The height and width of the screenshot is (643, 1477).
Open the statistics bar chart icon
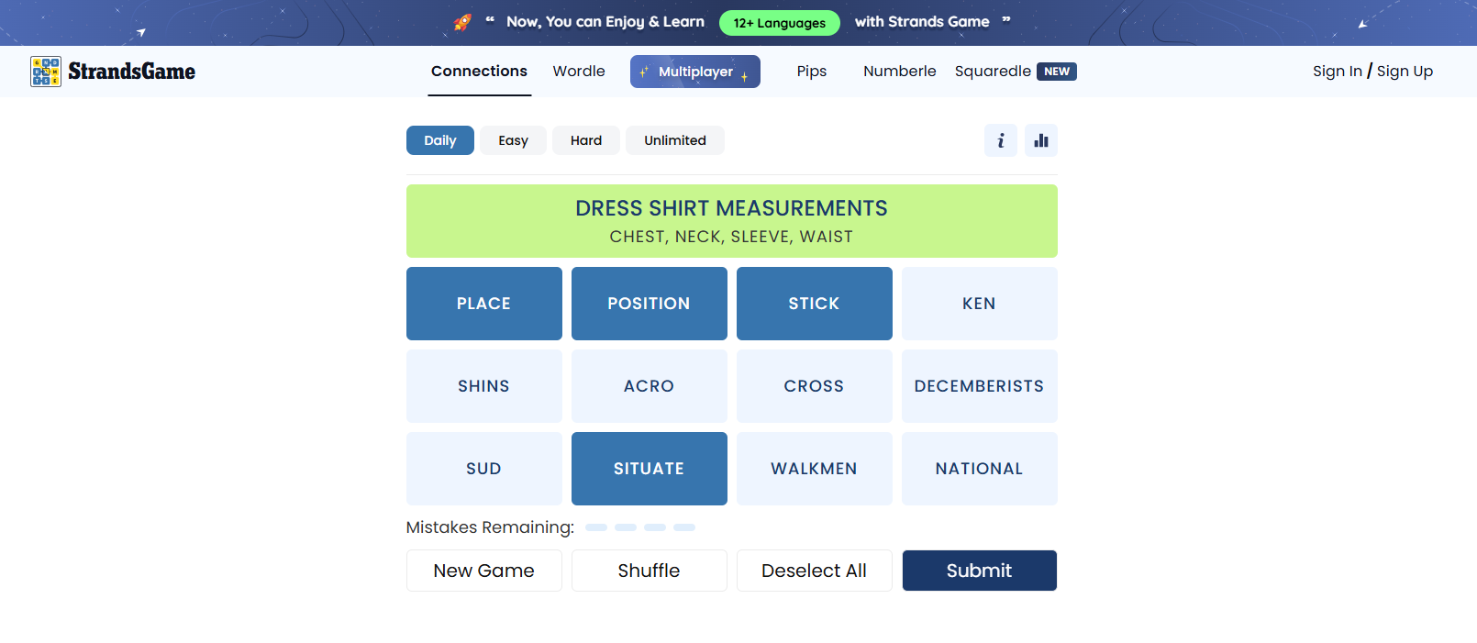tap(1041, 140)
